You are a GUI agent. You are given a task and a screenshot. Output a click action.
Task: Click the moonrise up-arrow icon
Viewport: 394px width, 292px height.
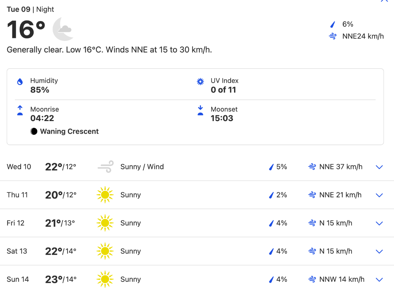tap(20, 110)
